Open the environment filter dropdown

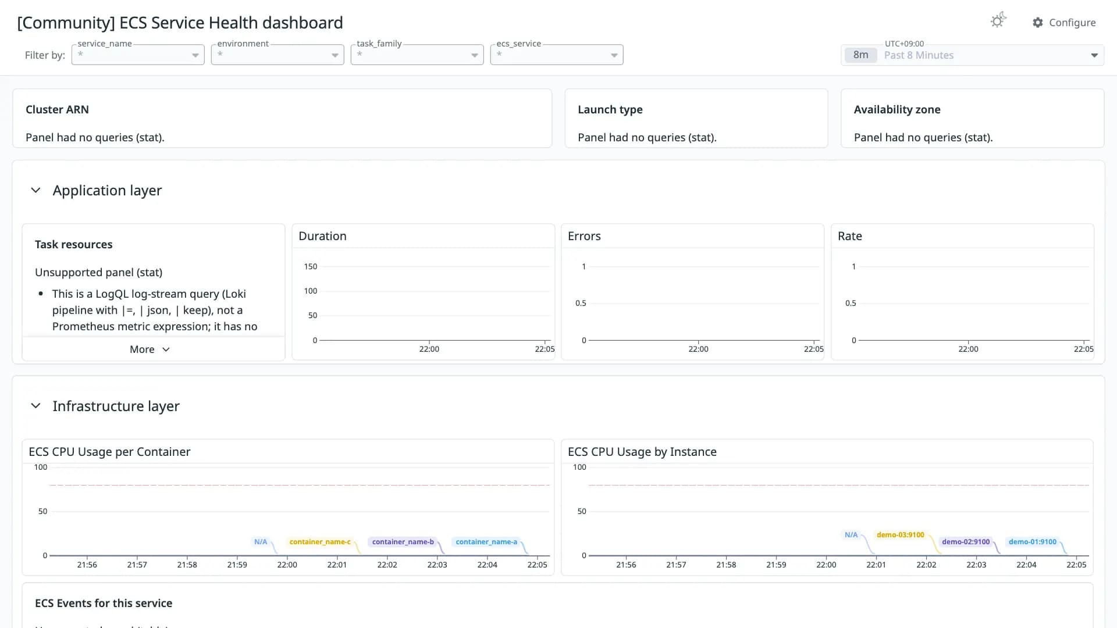click(278, 55)
